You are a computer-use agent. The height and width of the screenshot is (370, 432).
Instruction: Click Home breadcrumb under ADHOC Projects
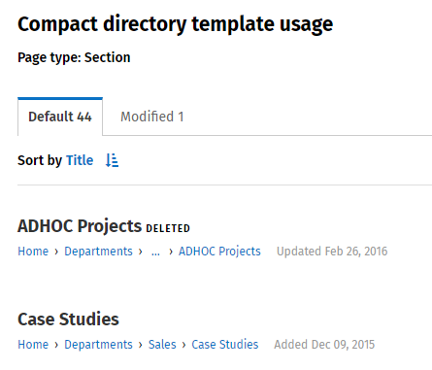pyautogui.click(x=33, y=252)
